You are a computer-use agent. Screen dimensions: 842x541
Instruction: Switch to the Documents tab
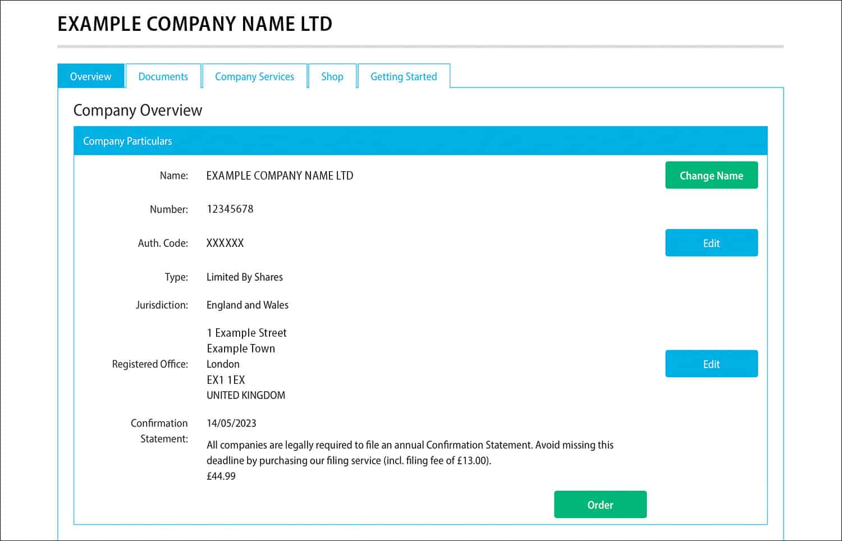[163, 76]
